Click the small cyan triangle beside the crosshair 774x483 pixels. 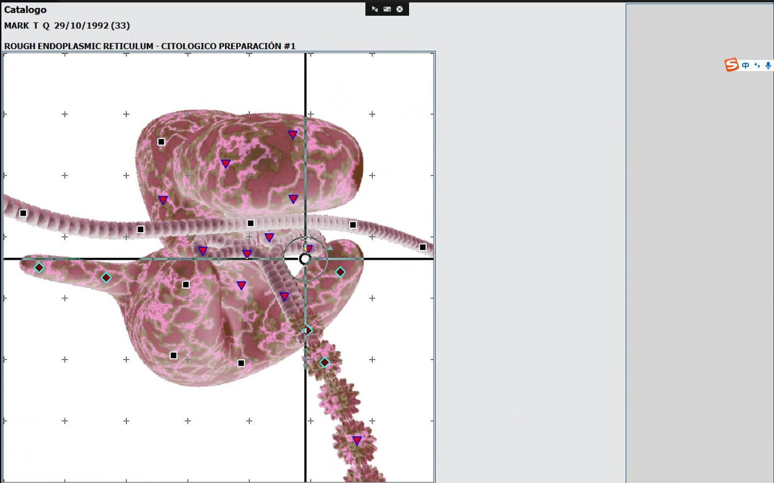point(330,246)
